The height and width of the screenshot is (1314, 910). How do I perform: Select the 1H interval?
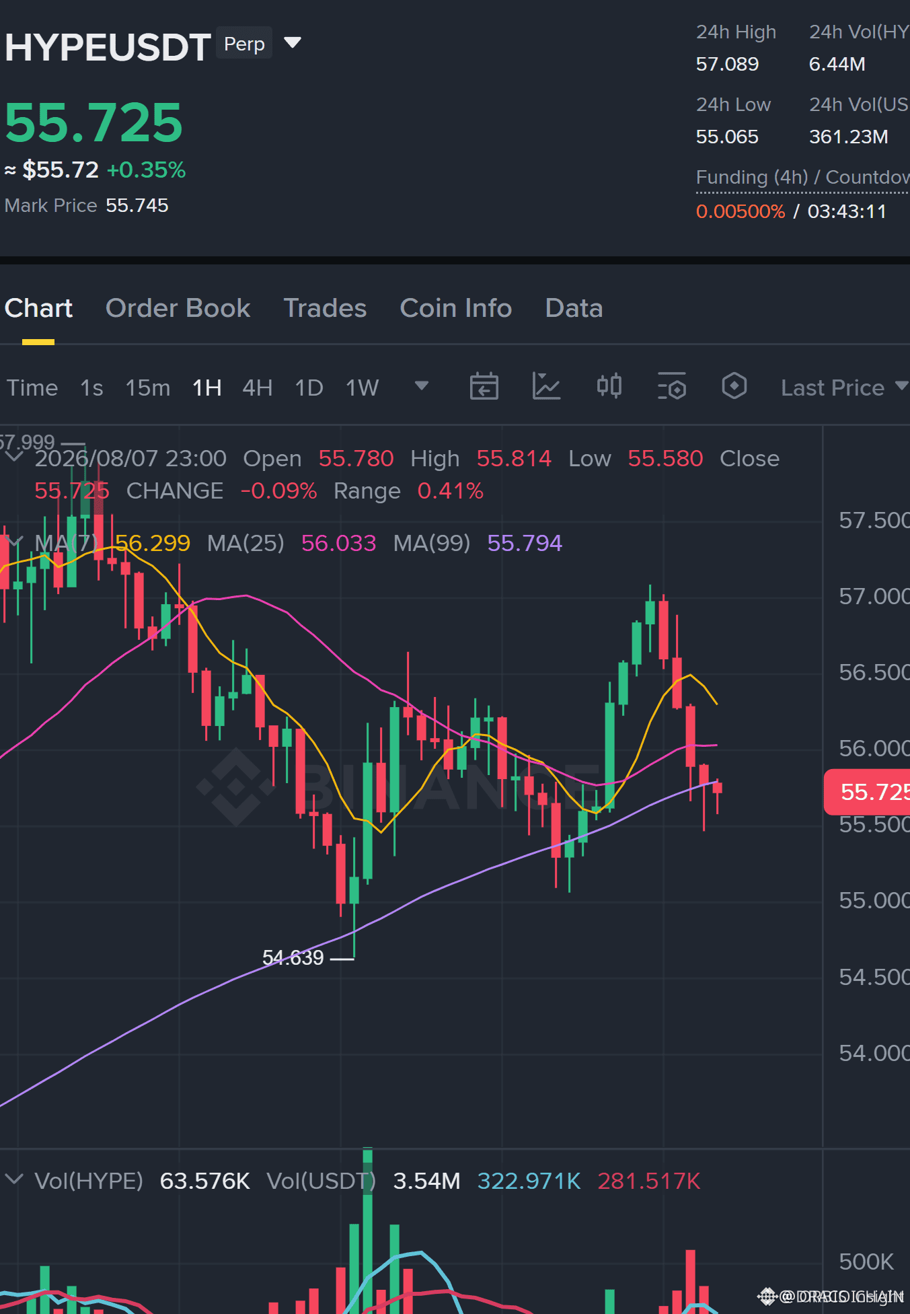click(x=207, y=388)
